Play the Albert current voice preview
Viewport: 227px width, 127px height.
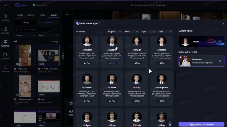[220, 41]
